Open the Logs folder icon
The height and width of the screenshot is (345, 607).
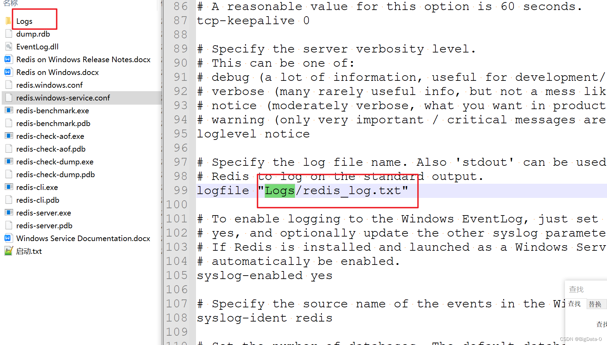pyautogui.click(x=8, y=21)
